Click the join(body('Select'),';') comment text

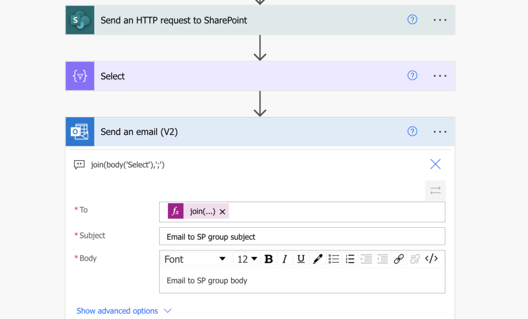128,164
